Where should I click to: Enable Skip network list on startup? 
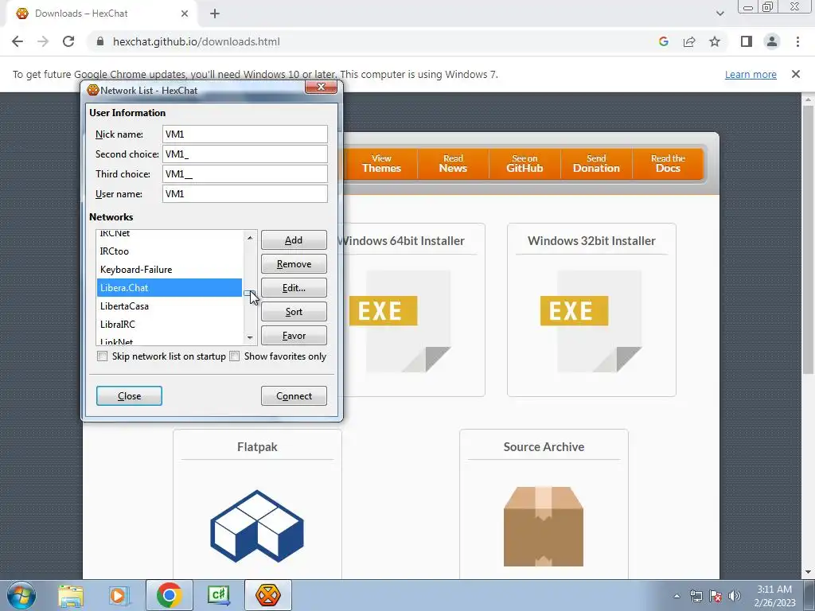[103, 356]
